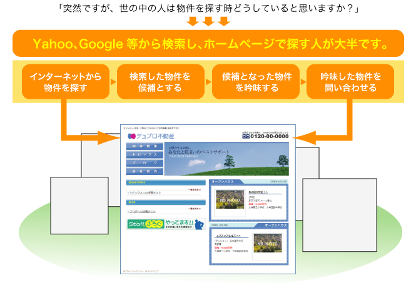Open the エステップヒルズ property link
Screen dimensions: 416x283
pos(228,236)
